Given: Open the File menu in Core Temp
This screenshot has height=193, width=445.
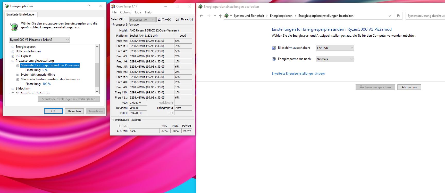Looking at the screenshot, I should click(x=114, y=12).
